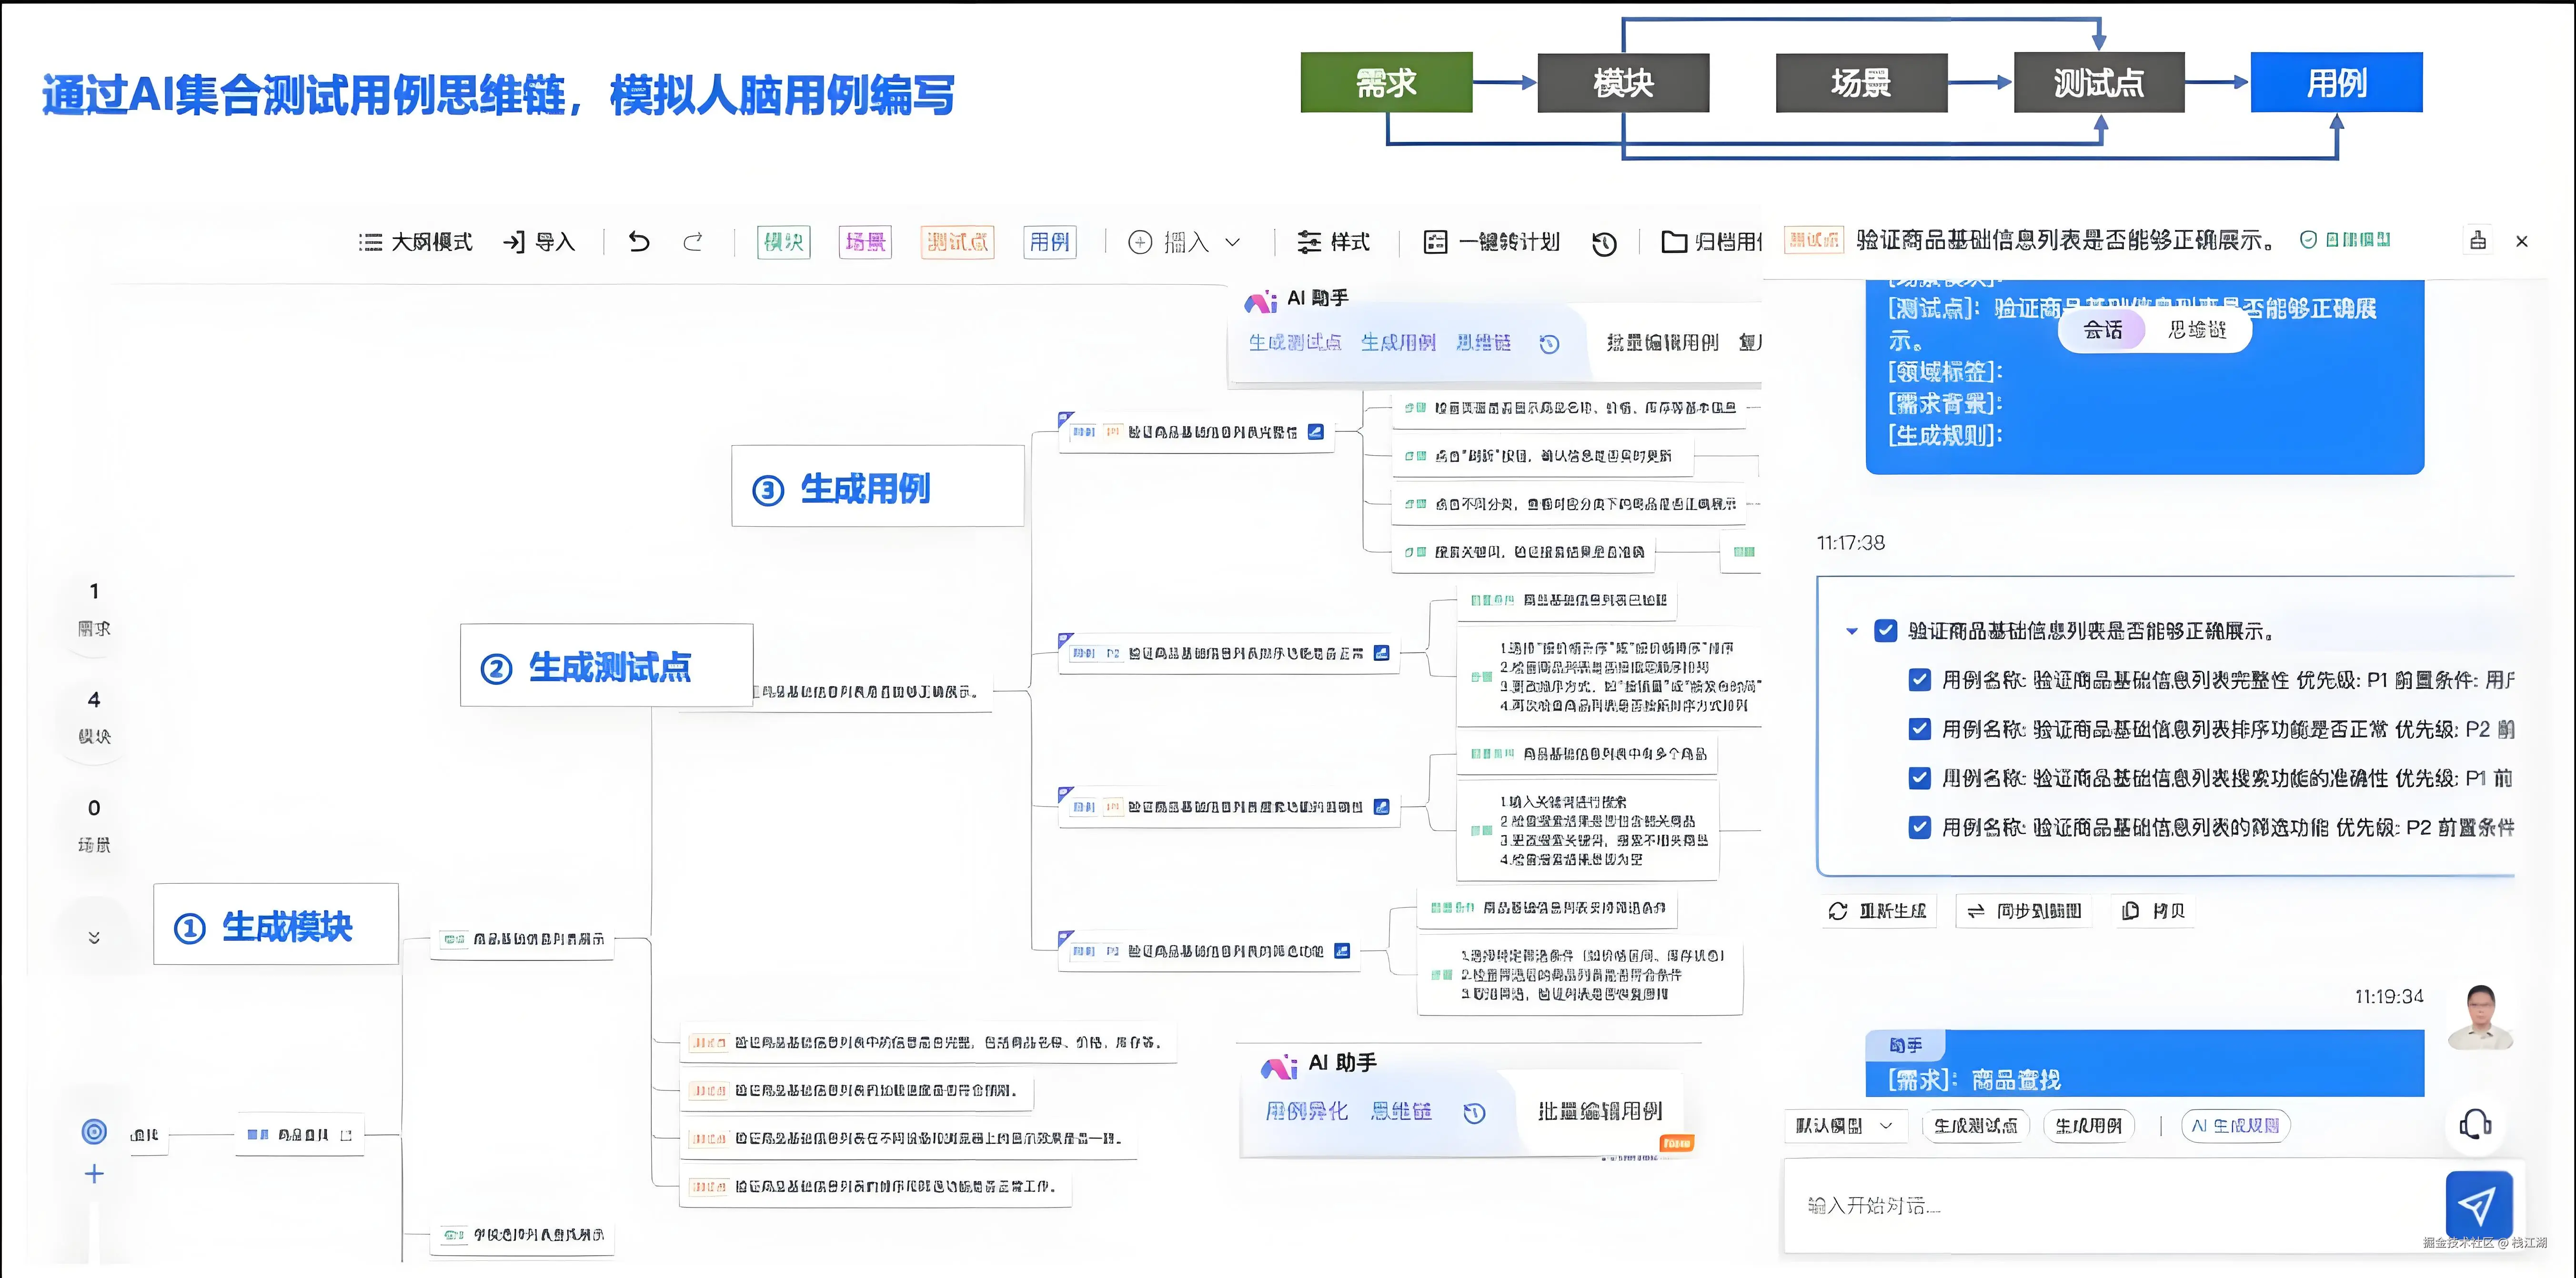Click the headset support icon
2576x1278 pixels.
pos(2476,1124)
